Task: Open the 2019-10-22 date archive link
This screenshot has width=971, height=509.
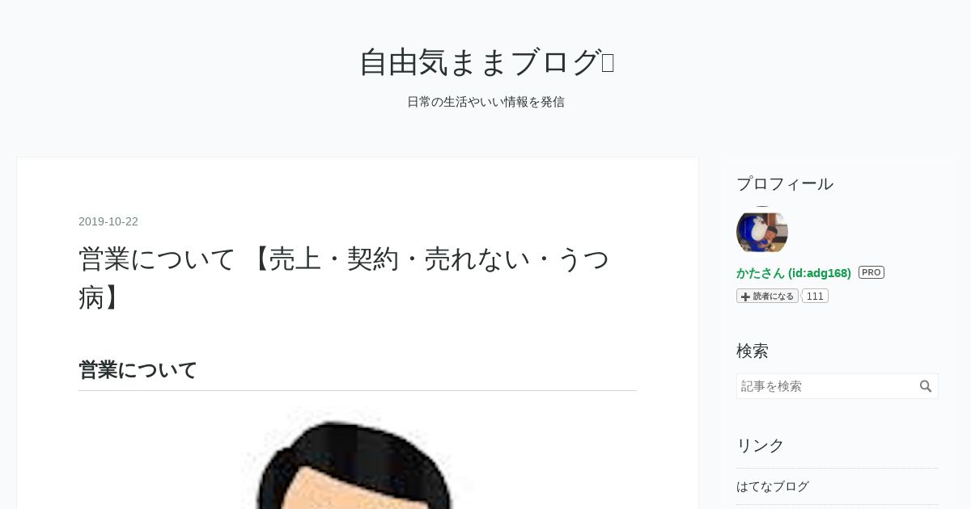Action: pos(108,221)
